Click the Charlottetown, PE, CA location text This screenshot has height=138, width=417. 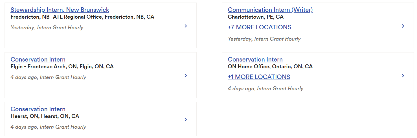coord(255,17)
